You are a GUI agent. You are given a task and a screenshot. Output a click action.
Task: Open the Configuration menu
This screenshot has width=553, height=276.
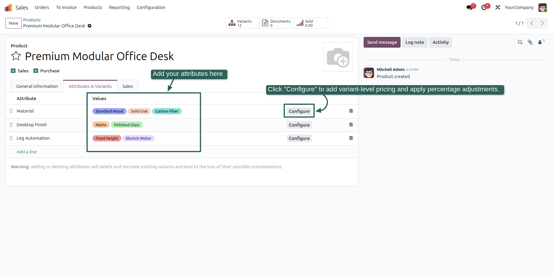151,7
